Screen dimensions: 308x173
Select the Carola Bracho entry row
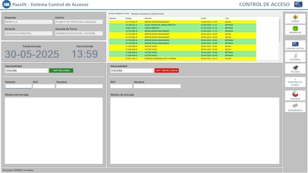coord(160,28)
